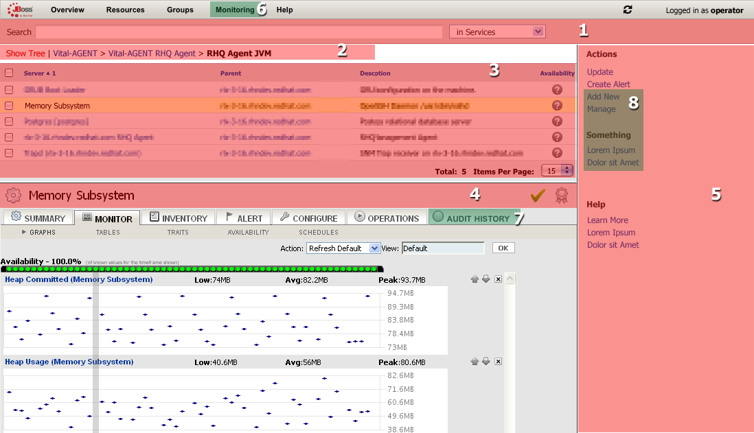Open the Action 'Refresh Default' dropdown
The height and width of the screenshot is (433, 754).
343,248
